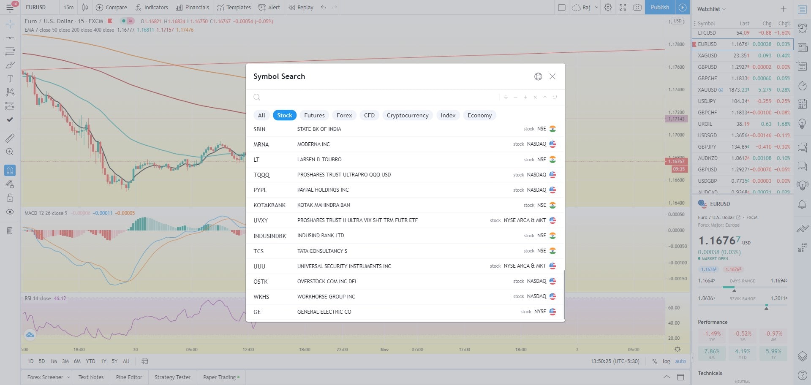Screen dimensions: 811x385
Task: Create an Alert
Action: pyautogui.click(x=269, y=7)
